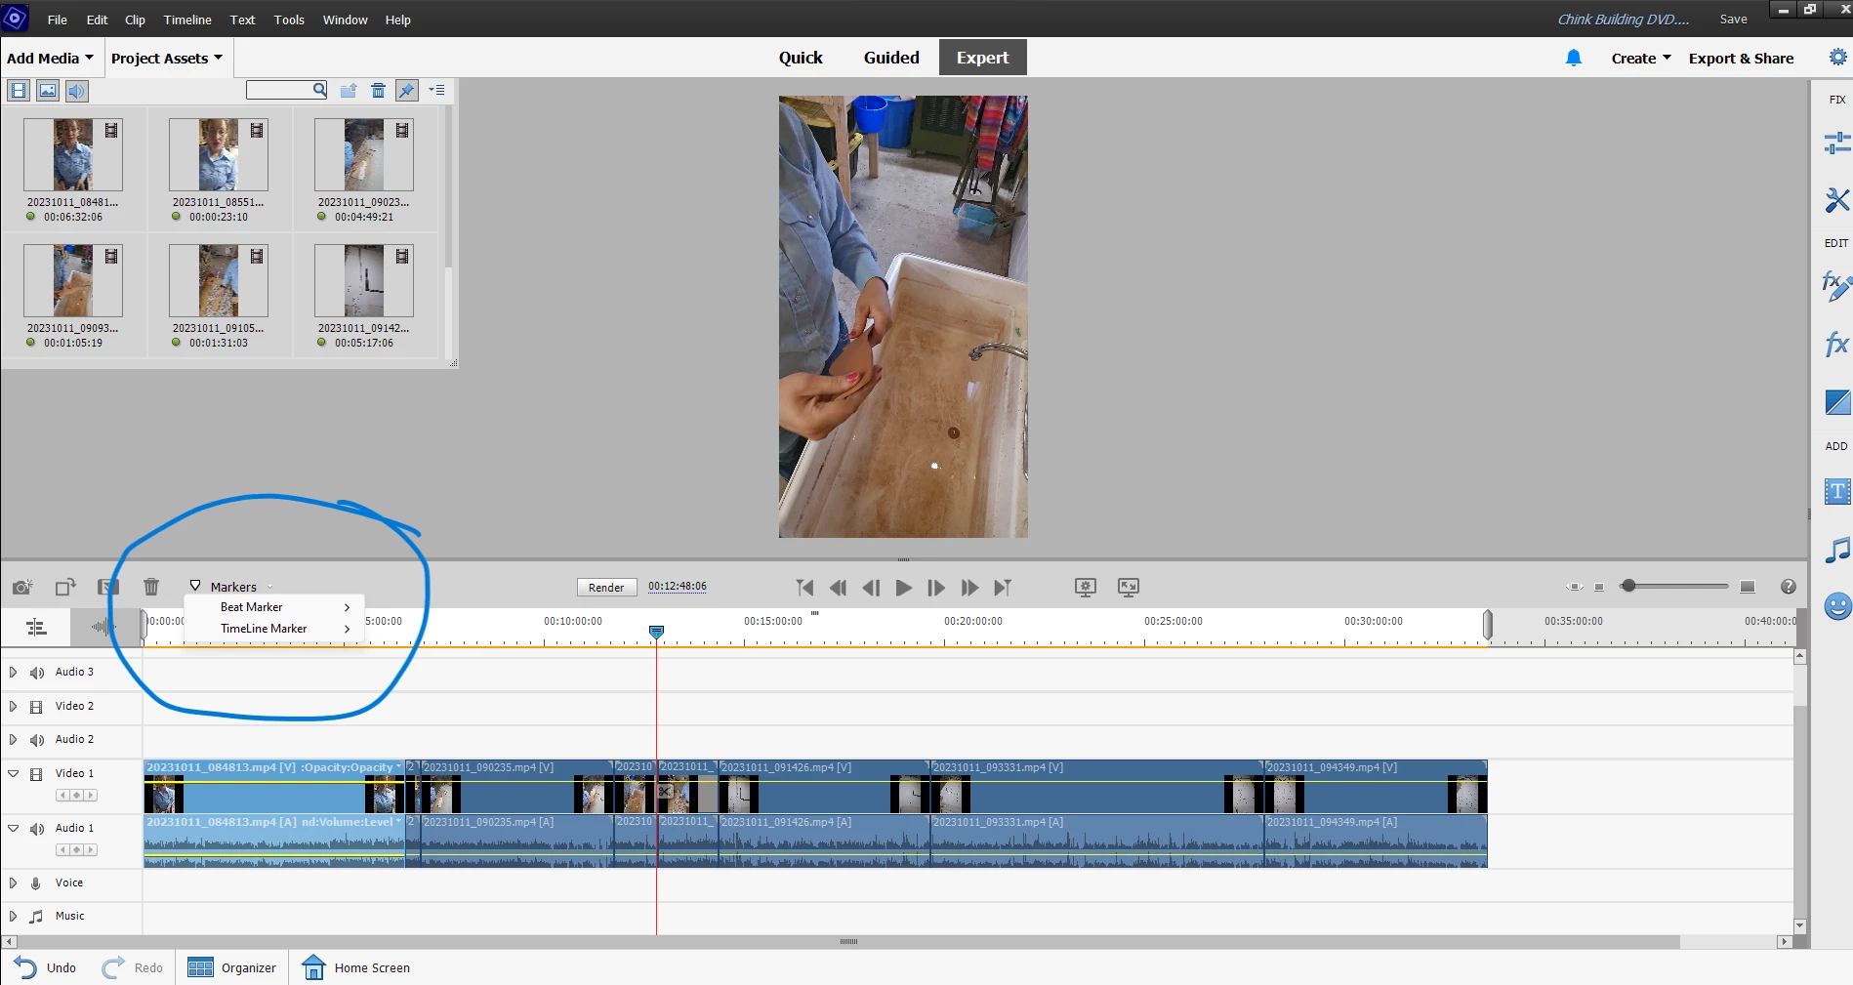Open the Organizer

(232, 967)
